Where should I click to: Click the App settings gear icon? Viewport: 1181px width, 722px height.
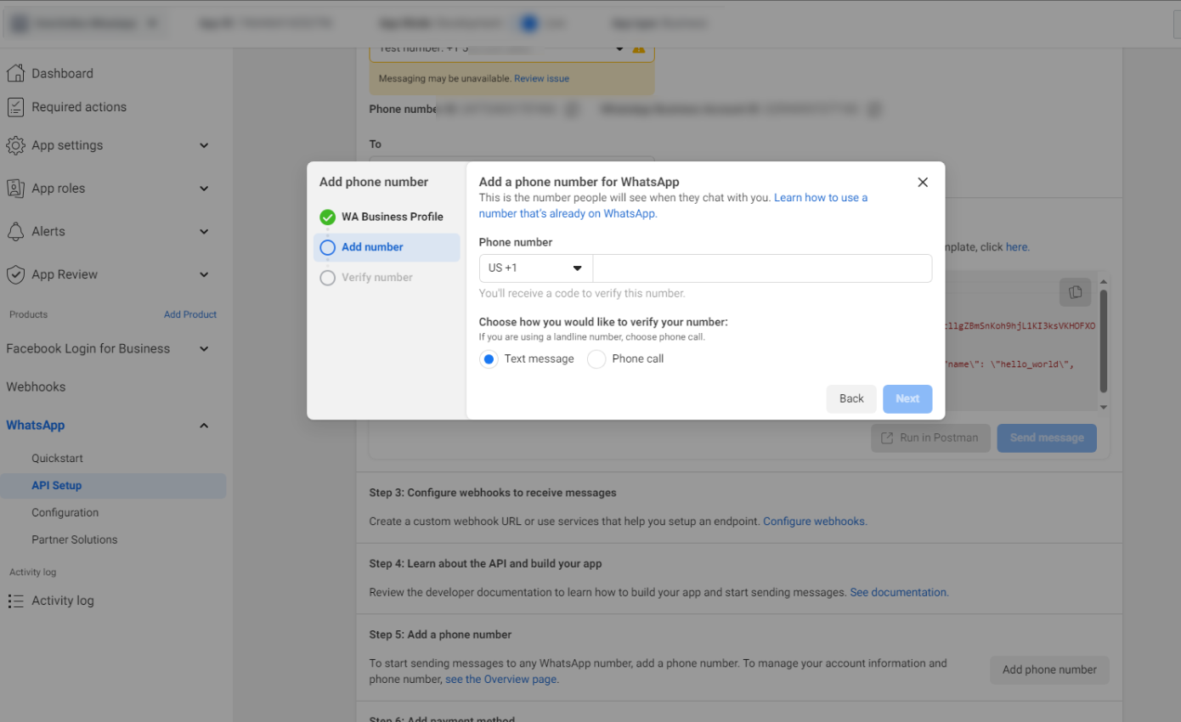point(15,145)
